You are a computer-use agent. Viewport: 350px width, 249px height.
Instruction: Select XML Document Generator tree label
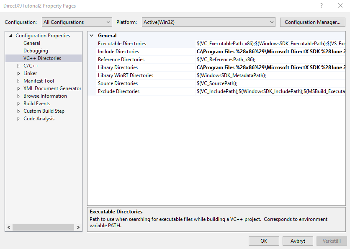(x=52, y=88)
